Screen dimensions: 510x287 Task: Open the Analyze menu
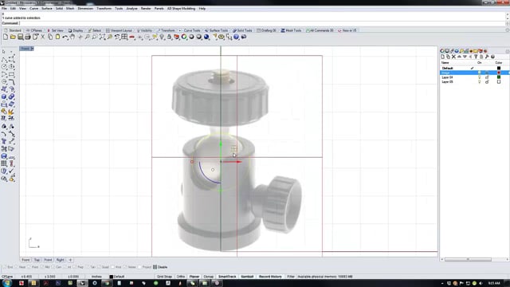(x=131, y=9)
